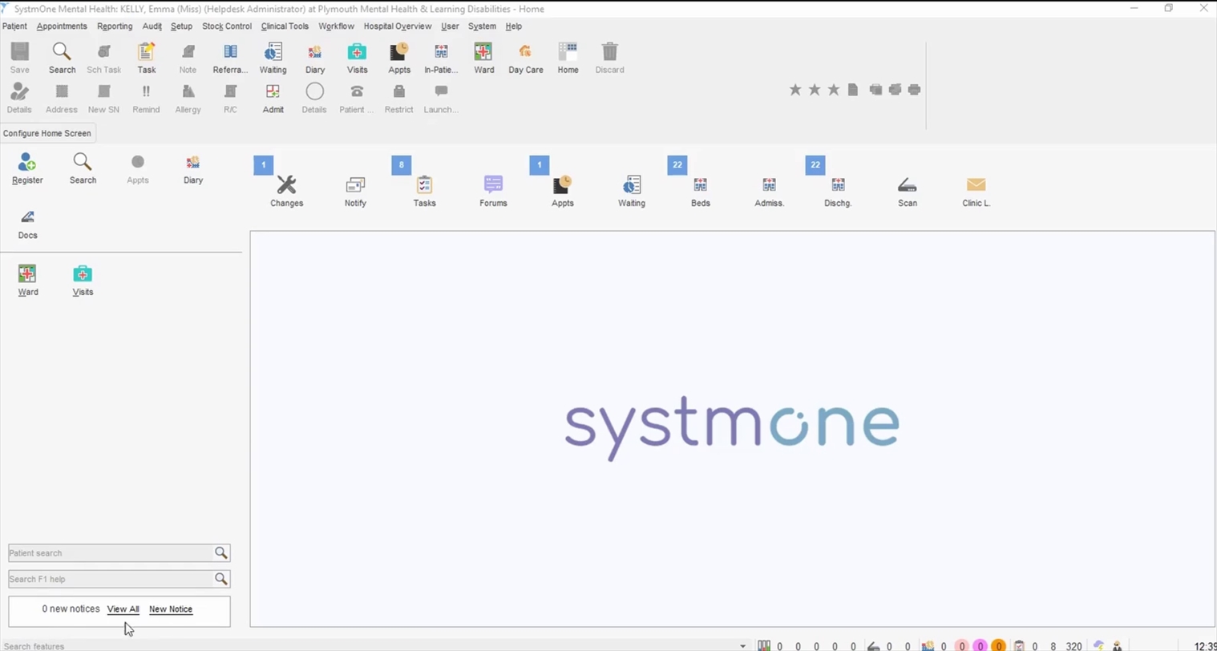Click the New Notice link
The height and width of the screenshot is (651, 1217).
pos(171,609)
